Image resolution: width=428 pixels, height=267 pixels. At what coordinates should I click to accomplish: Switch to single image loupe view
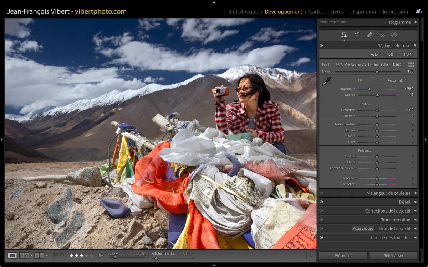pos(12,256)
